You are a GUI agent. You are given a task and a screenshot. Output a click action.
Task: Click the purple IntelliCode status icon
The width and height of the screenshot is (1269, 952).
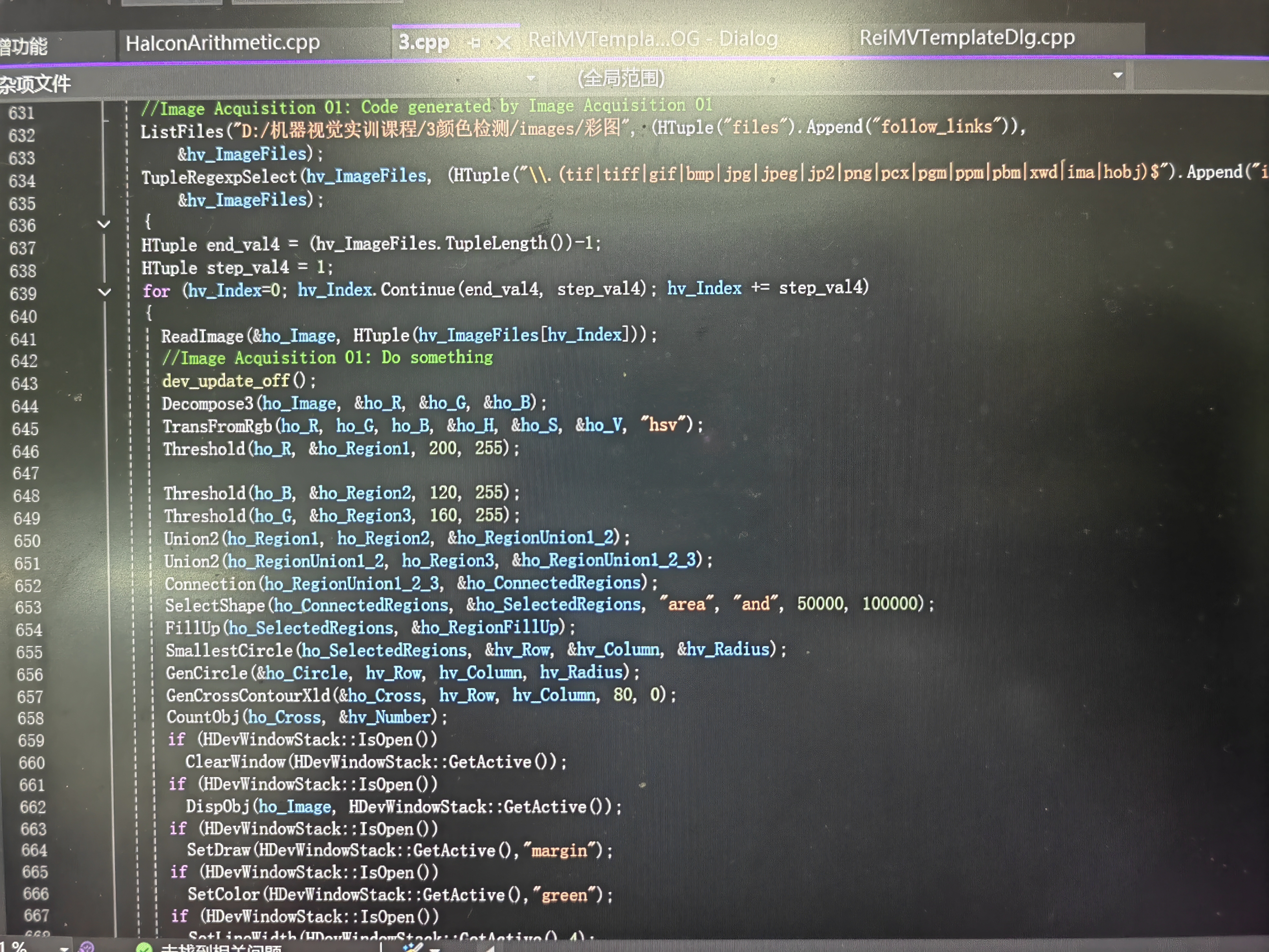(x=87, y=947)
